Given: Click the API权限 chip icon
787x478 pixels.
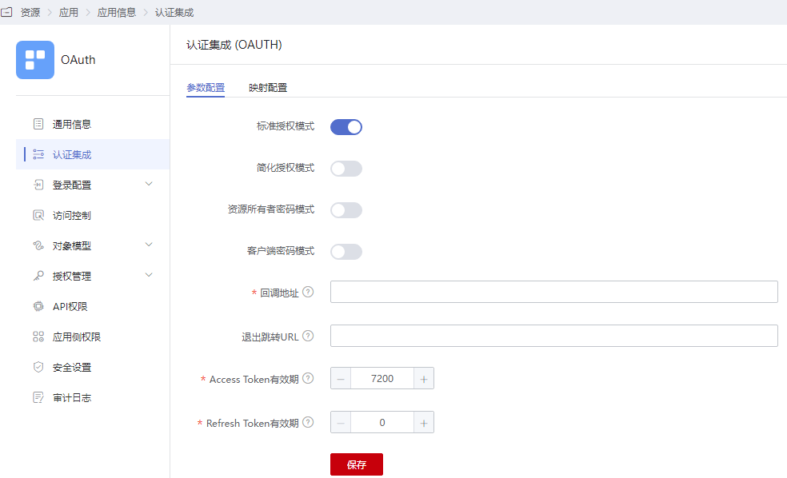Looking at the screenshot, I should tap(38, 306).
